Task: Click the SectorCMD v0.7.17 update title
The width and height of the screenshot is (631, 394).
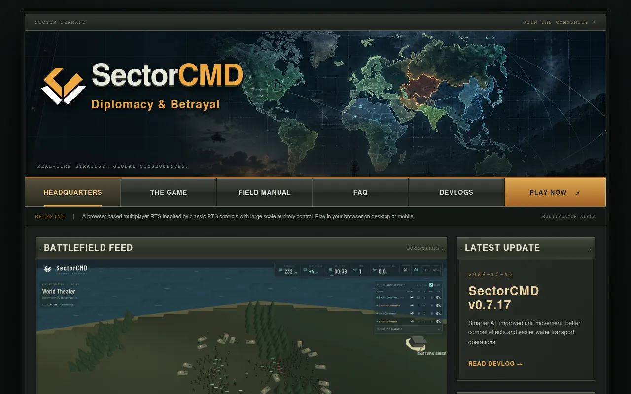Action: (x=503, y=297)
